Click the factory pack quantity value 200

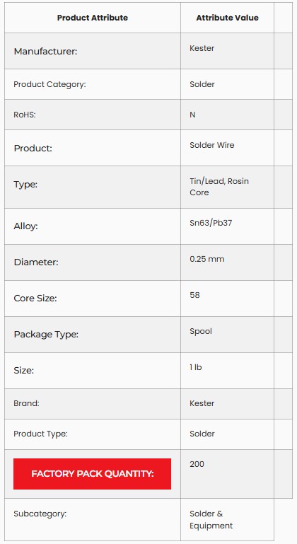[197, 464]
